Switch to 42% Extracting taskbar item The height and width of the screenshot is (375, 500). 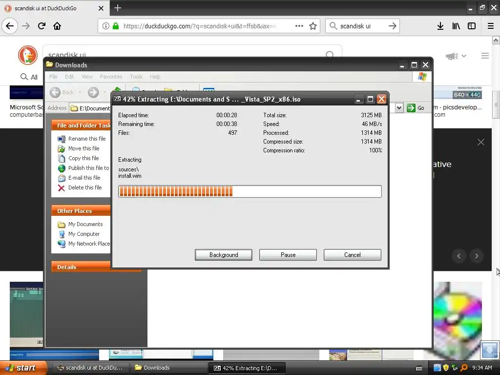247,368
